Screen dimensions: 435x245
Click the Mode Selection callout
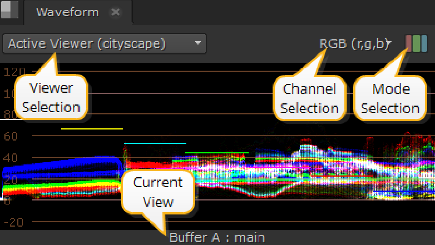(x=390, y=99)
